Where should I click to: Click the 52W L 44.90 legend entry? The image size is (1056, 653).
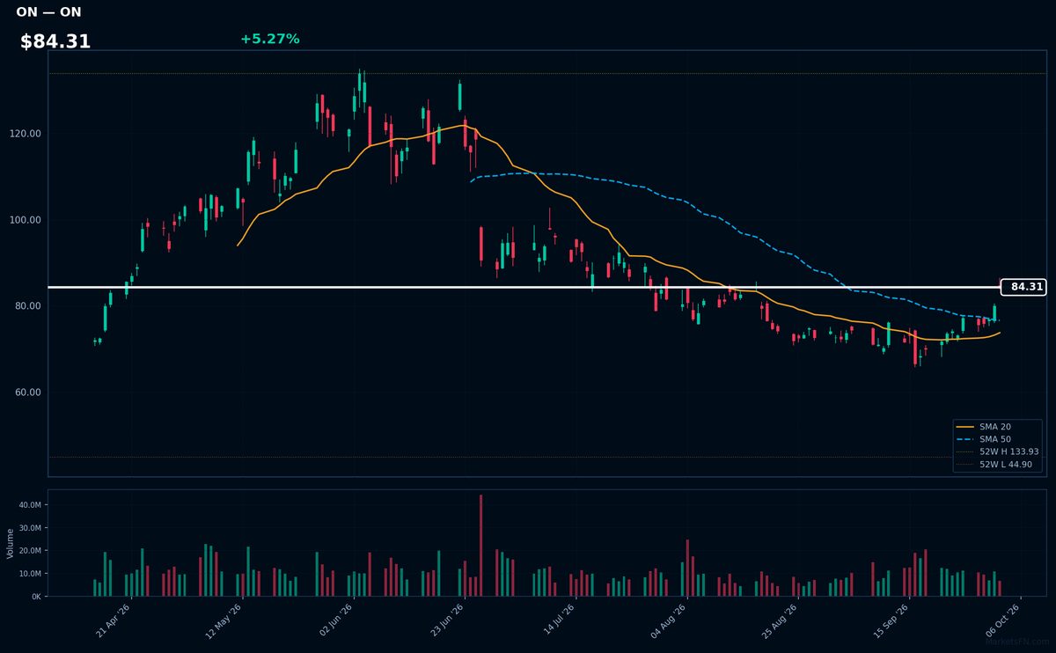(995, 464)
